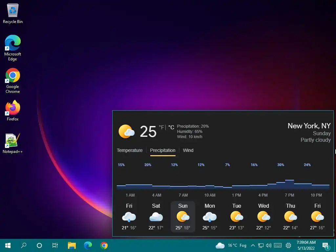Open the taskbar clock and date
336x252 pixels.
pyautogui.click(x=306, y=245)
